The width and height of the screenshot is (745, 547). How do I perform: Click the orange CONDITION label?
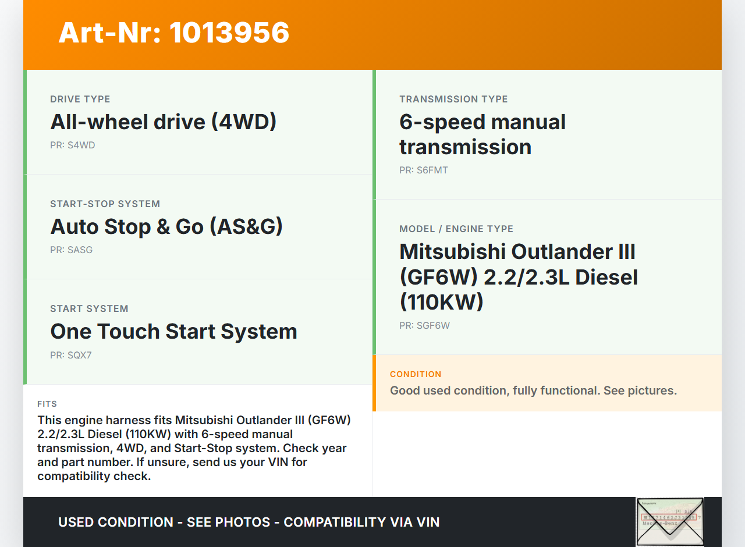[416, 374]
